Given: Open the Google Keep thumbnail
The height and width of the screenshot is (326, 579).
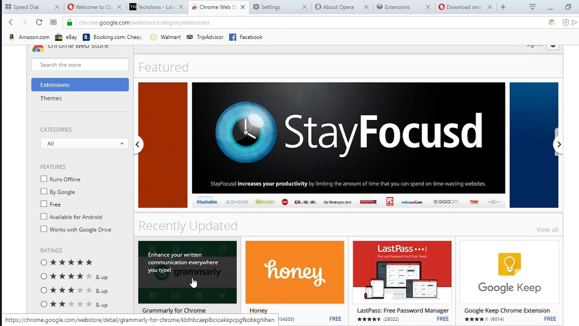Looking at the screenshot, I should coord(509,272).
